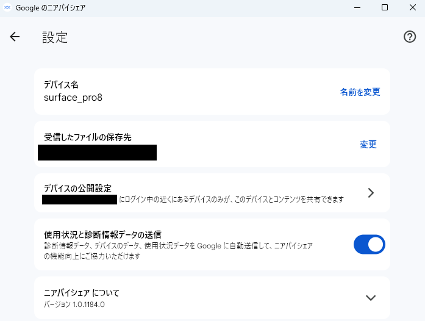Click the バージョン 1.0.1184.0 text

(74, 304)
